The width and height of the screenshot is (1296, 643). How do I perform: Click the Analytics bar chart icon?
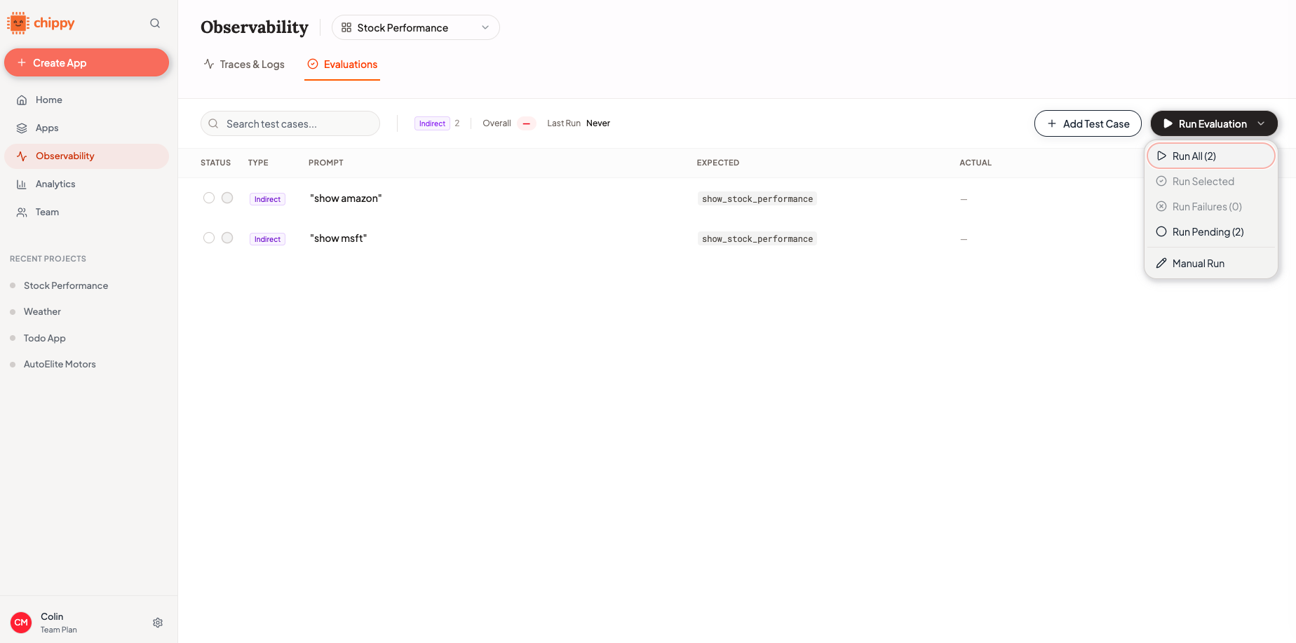coord(22,184)
